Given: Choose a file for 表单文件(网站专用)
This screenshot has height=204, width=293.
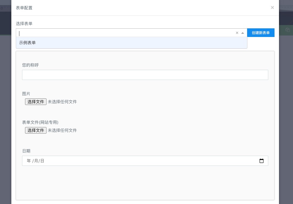Looking at the screenshot, I should point(36,130).
